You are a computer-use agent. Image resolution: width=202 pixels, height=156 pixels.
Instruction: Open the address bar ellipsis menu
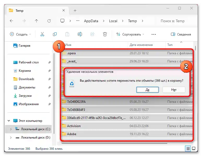(78, 21)
